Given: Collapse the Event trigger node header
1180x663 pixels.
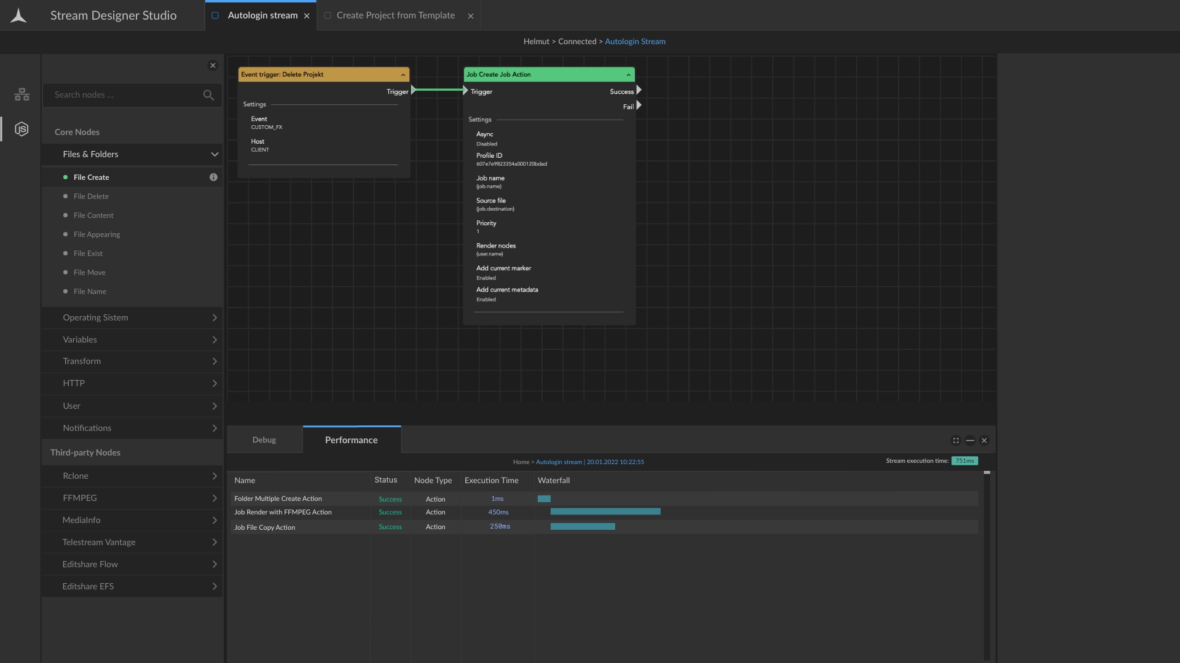Looking at the screenshot, I should click(403, 75).
